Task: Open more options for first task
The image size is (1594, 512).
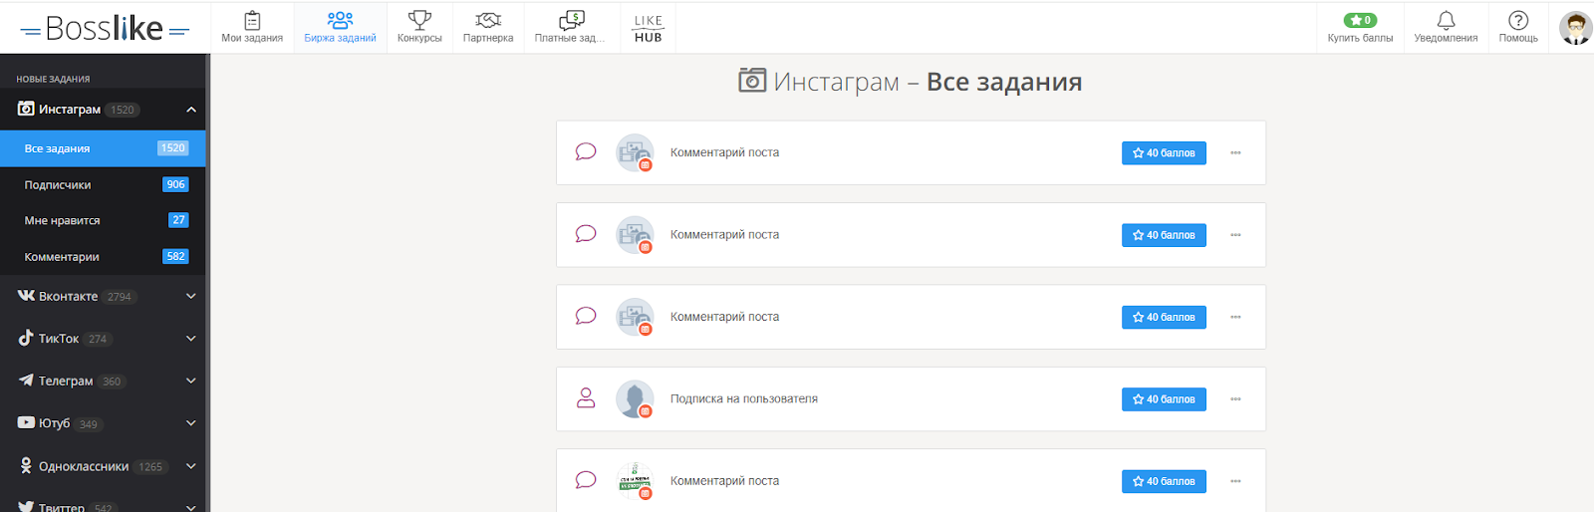Action: pos(1235,152)
